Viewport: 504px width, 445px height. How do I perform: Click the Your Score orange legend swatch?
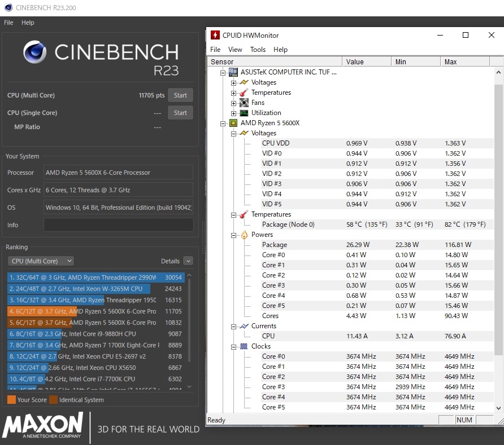click(x=11, y=400)
